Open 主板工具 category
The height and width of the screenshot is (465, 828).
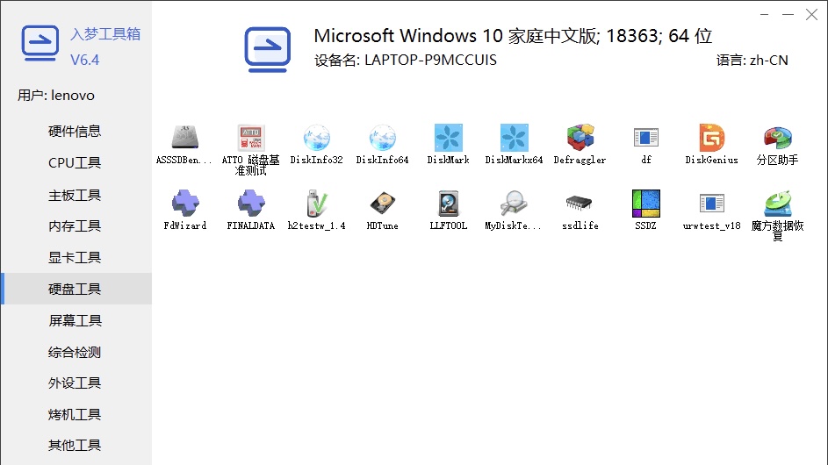click(75, 196)
